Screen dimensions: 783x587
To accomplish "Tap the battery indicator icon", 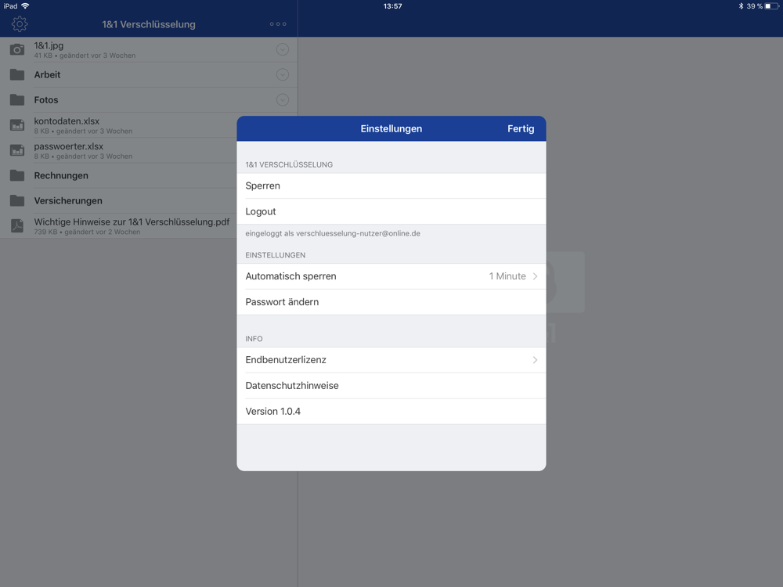I will (771, 6).
